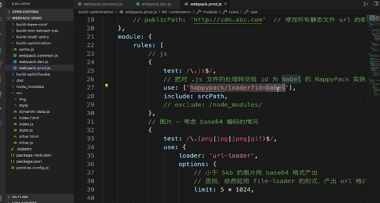Click the '// exclude: /node_modules/' comment

point(213,105)
